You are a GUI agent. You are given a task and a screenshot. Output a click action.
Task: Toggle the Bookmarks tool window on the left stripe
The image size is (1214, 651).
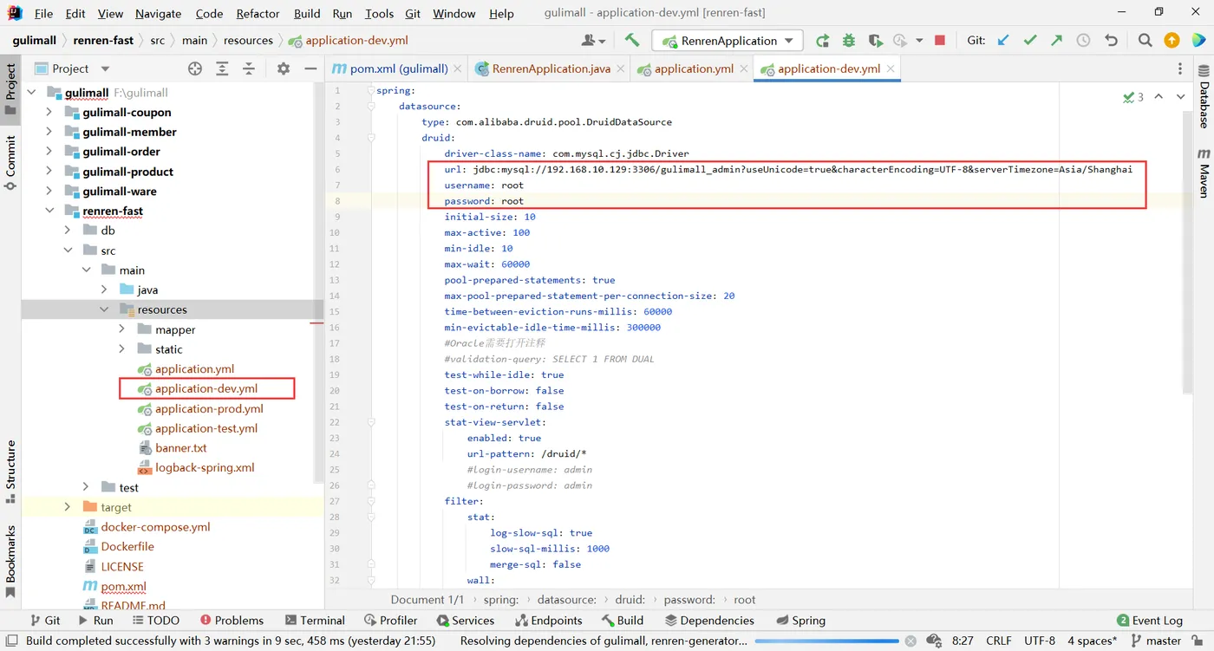click(10, 561)
